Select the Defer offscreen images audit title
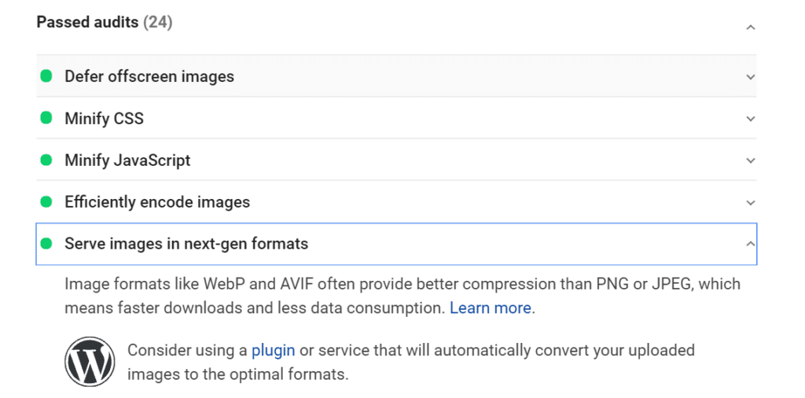The width and height of the screenshot is (805, 398). [x=149, y=76]
